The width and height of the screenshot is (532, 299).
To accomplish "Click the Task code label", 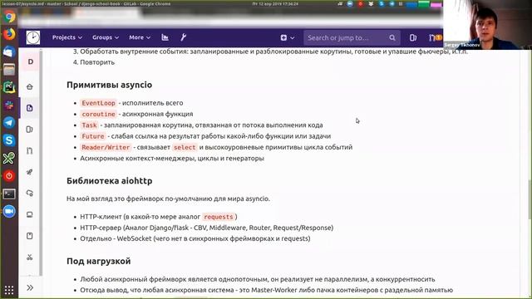I will [89, 125].
